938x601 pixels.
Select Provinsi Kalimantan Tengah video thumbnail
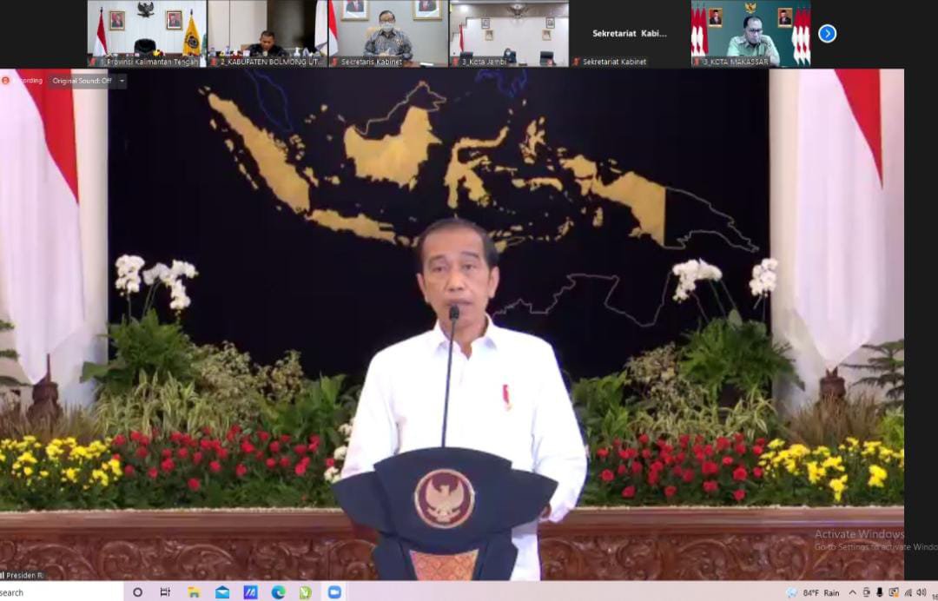pos(146,33)
